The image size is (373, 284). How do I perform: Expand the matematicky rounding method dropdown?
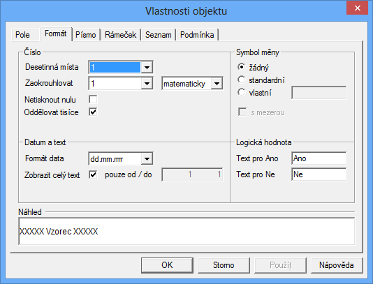(217, 84)
